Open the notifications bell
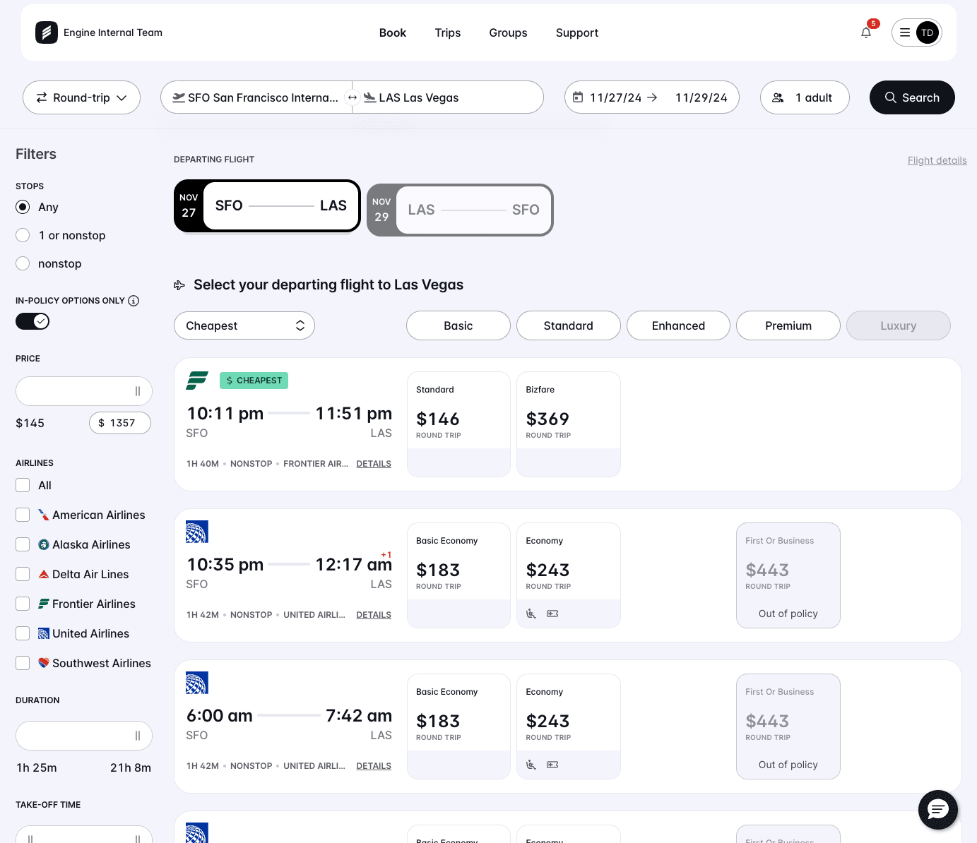The width and height of the screenshot is (977, 843). point(866,32)
